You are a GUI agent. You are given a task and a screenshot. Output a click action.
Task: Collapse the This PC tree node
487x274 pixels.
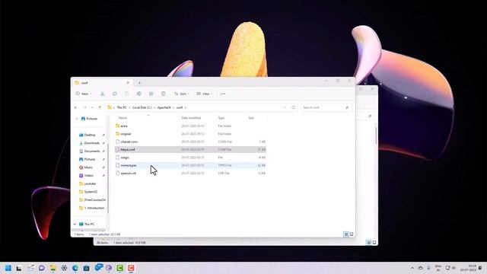(75, 224)
